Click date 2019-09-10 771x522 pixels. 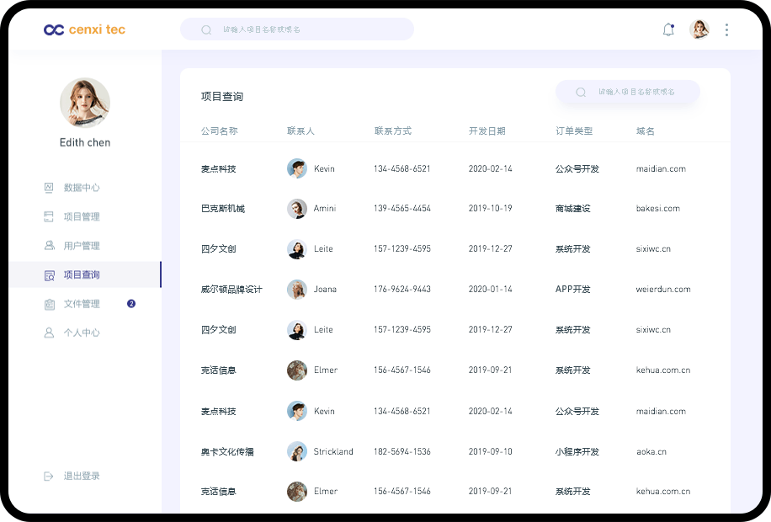point(490,451)
